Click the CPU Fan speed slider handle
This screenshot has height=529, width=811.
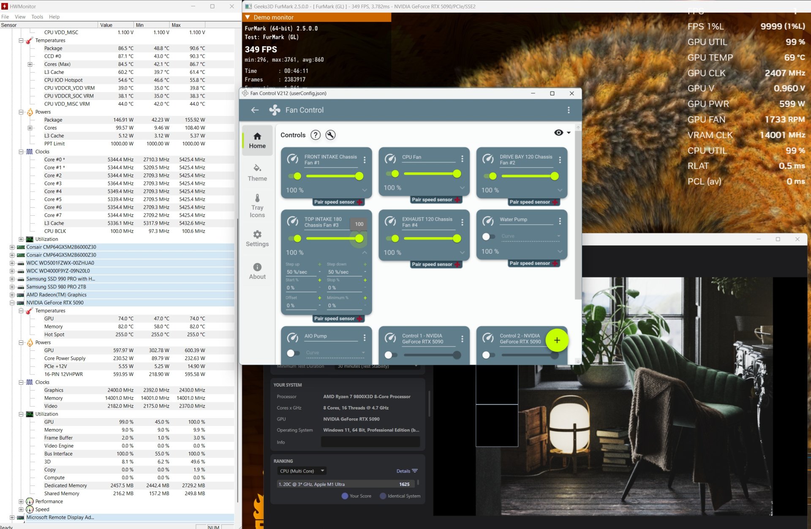click(x=457, y=174)
